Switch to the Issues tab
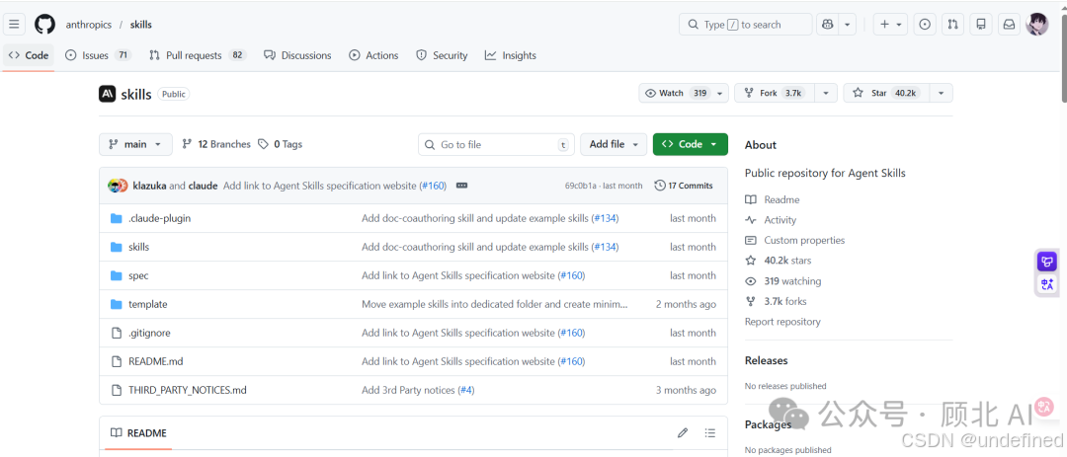The width and height of the screenshot is (1067, 457). tap(98, 55)
